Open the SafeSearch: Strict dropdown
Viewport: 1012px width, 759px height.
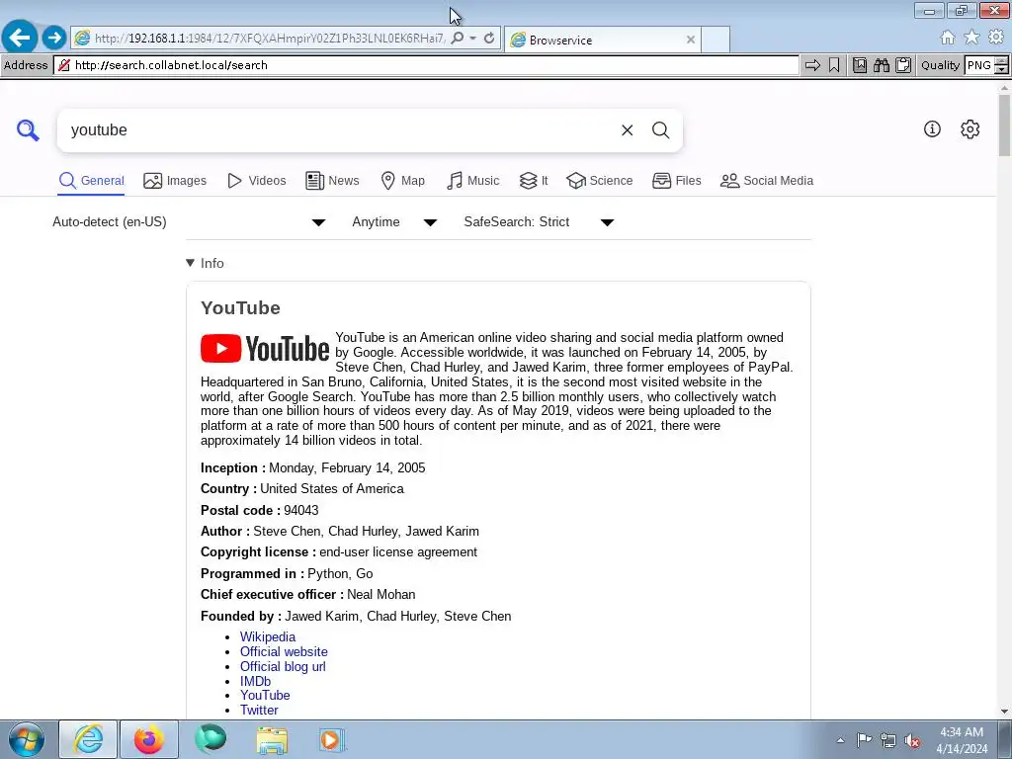pyautogui.click(x=539, y=222)
